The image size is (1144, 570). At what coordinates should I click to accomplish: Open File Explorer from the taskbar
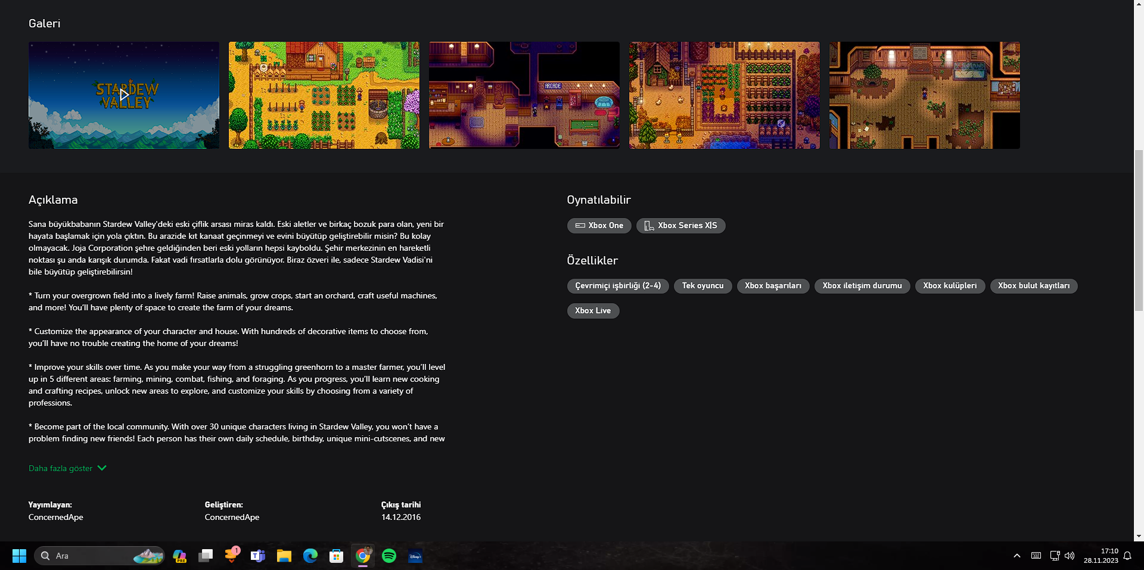tap(284, 556)
